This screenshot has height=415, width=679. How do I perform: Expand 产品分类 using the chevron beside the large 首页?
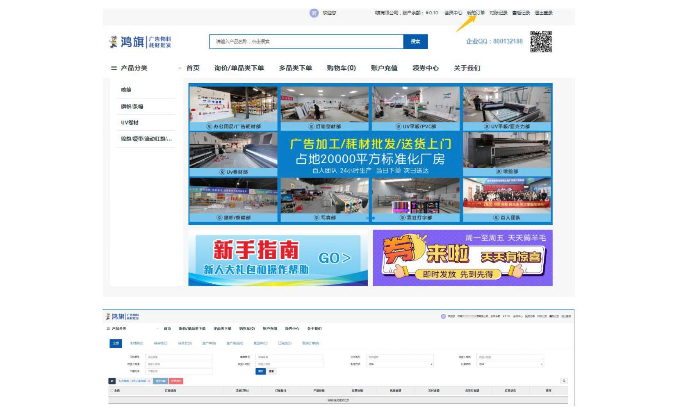[x=180, y=68]
